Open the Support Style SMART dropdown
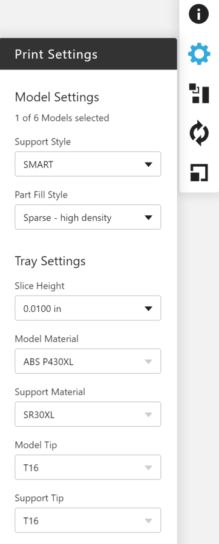 pyautogui.click(x=88, y=164)
